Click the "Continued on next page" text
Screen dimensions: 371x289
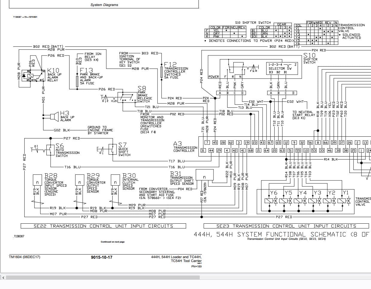tap(113, 242)
